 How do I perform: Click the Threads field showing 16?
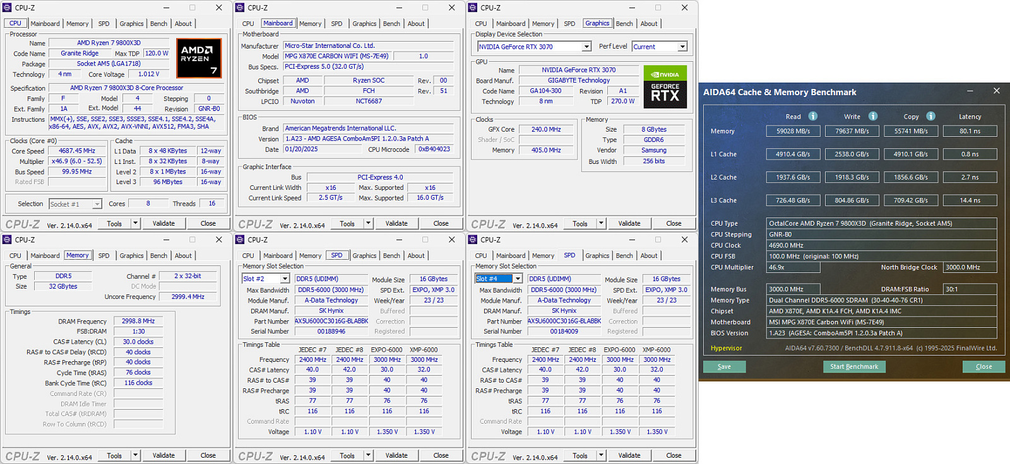tap(211, 204)
